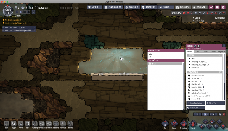Click the pencil icon to rename Hassan

(x=195, y=46)
